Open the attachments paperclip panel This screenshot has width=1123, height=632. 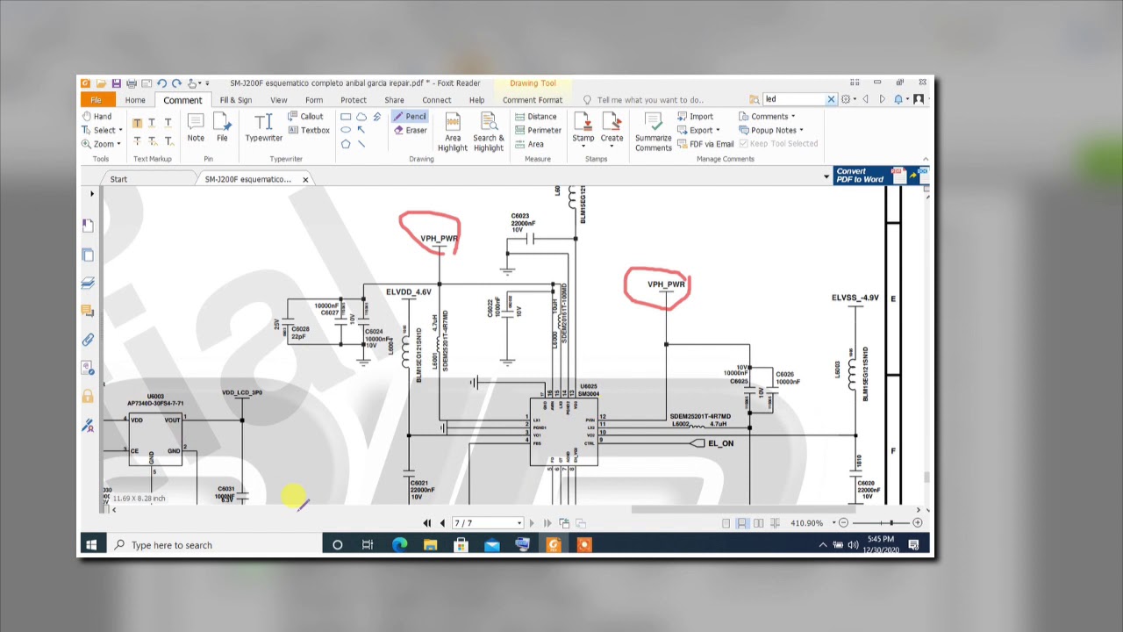[x=88, y=340]
